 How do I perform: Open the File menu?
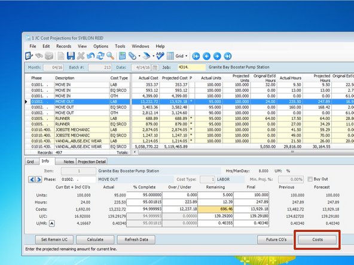tap(33, 46)
